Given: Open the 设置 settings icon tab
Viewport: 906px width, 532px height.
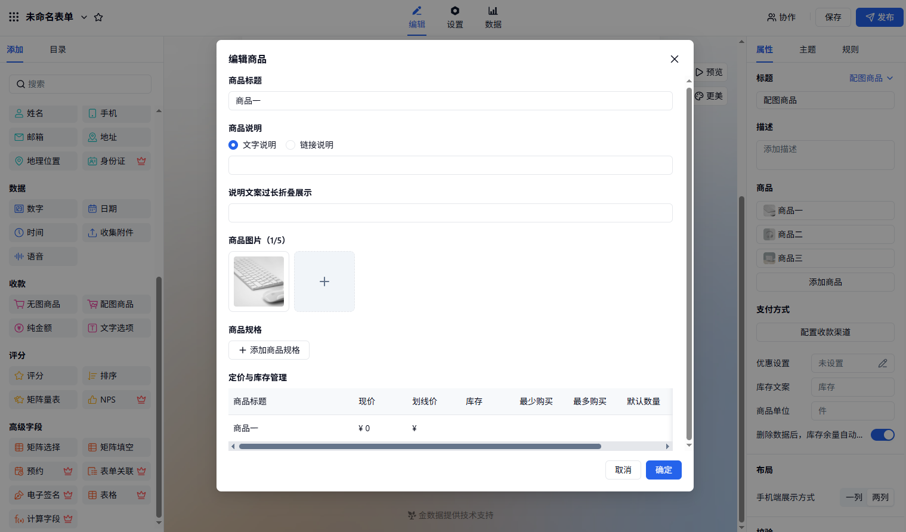Looking at the screenshot, I should (x=455, y=17).
